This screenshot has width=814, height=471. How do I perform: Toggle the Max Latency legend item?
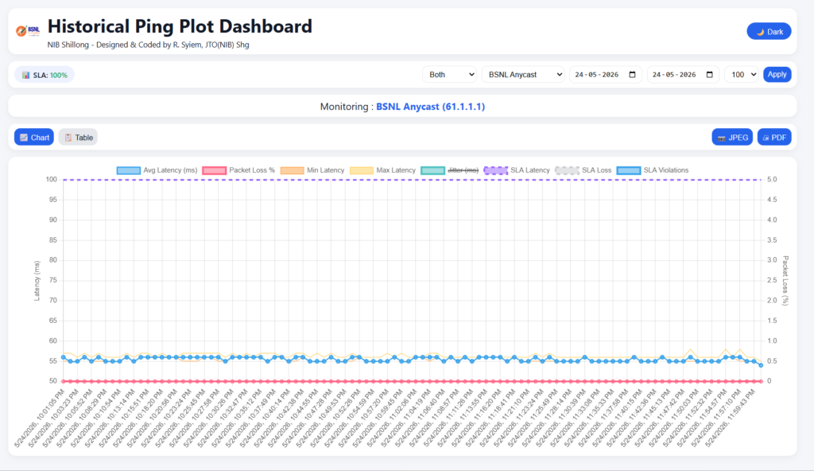(x=382, y=170)
